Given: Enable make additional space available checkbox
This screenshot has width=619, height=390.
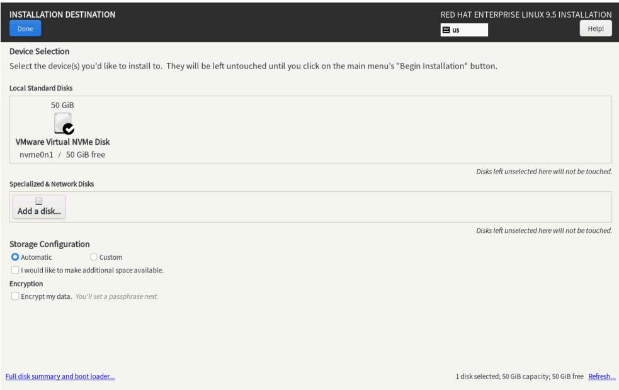Looking at the screenshot, I should click(15, 270).
